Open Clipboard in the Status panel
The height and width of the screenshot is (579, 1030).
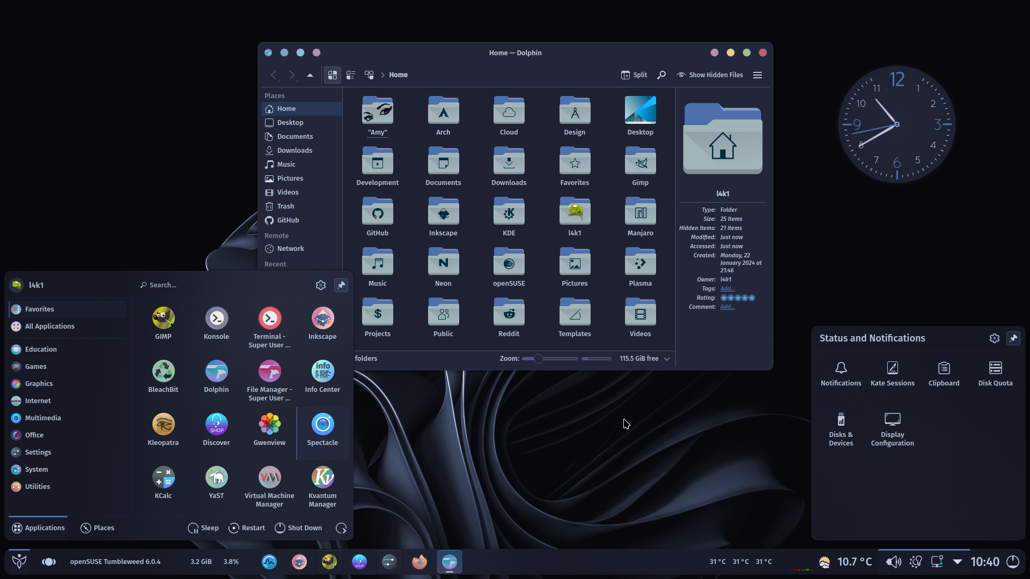click(x=944, y=374)
